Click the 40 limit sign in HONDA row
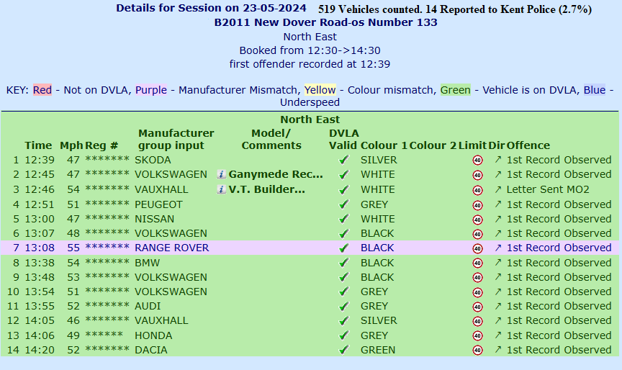Image resolution: width=622 pixels, height=370 pixels. pyautogui.click(x=477, y=336)
